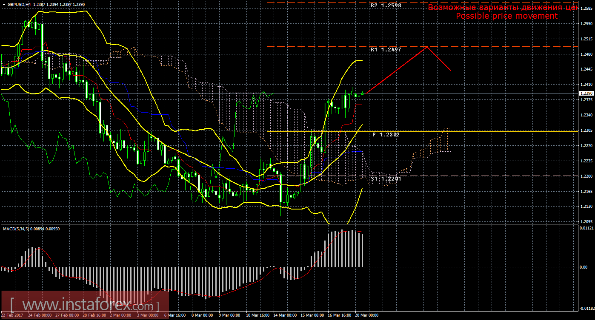
Task: Click the 1.2340 price axis value
Action: (x=586, y=115)
